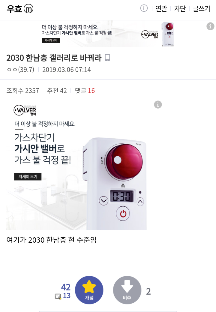This screenshot has width=216, height=312.
Task: Open the circled m mobile icon
Action: click(x=28, y=9)
